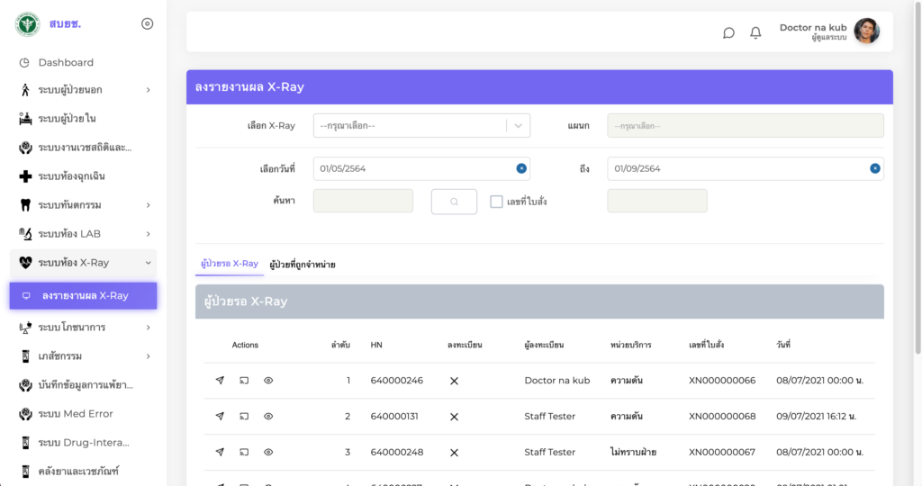Click the cast icon for HN 640000131
This screenshot has height=486, width=922.
click(x=244, y=417)
